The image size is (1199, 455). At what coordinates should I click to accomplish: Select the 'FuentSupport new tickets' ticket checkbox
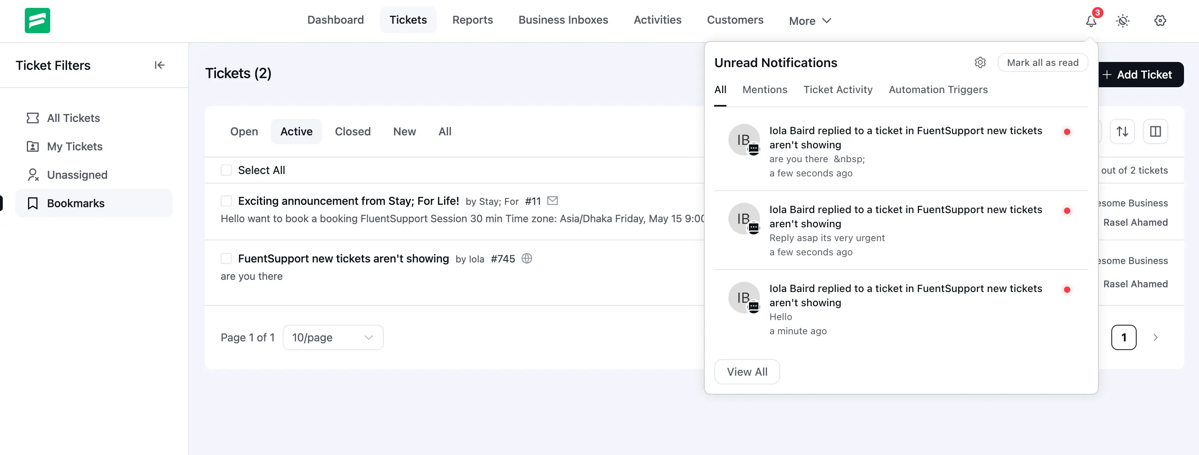point(226,258)
